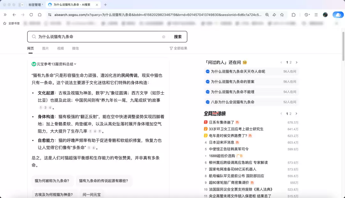The width and height of the screenshot is (345, 198).
Task: Click the browser address bar URL
Action: pos(158,15)
